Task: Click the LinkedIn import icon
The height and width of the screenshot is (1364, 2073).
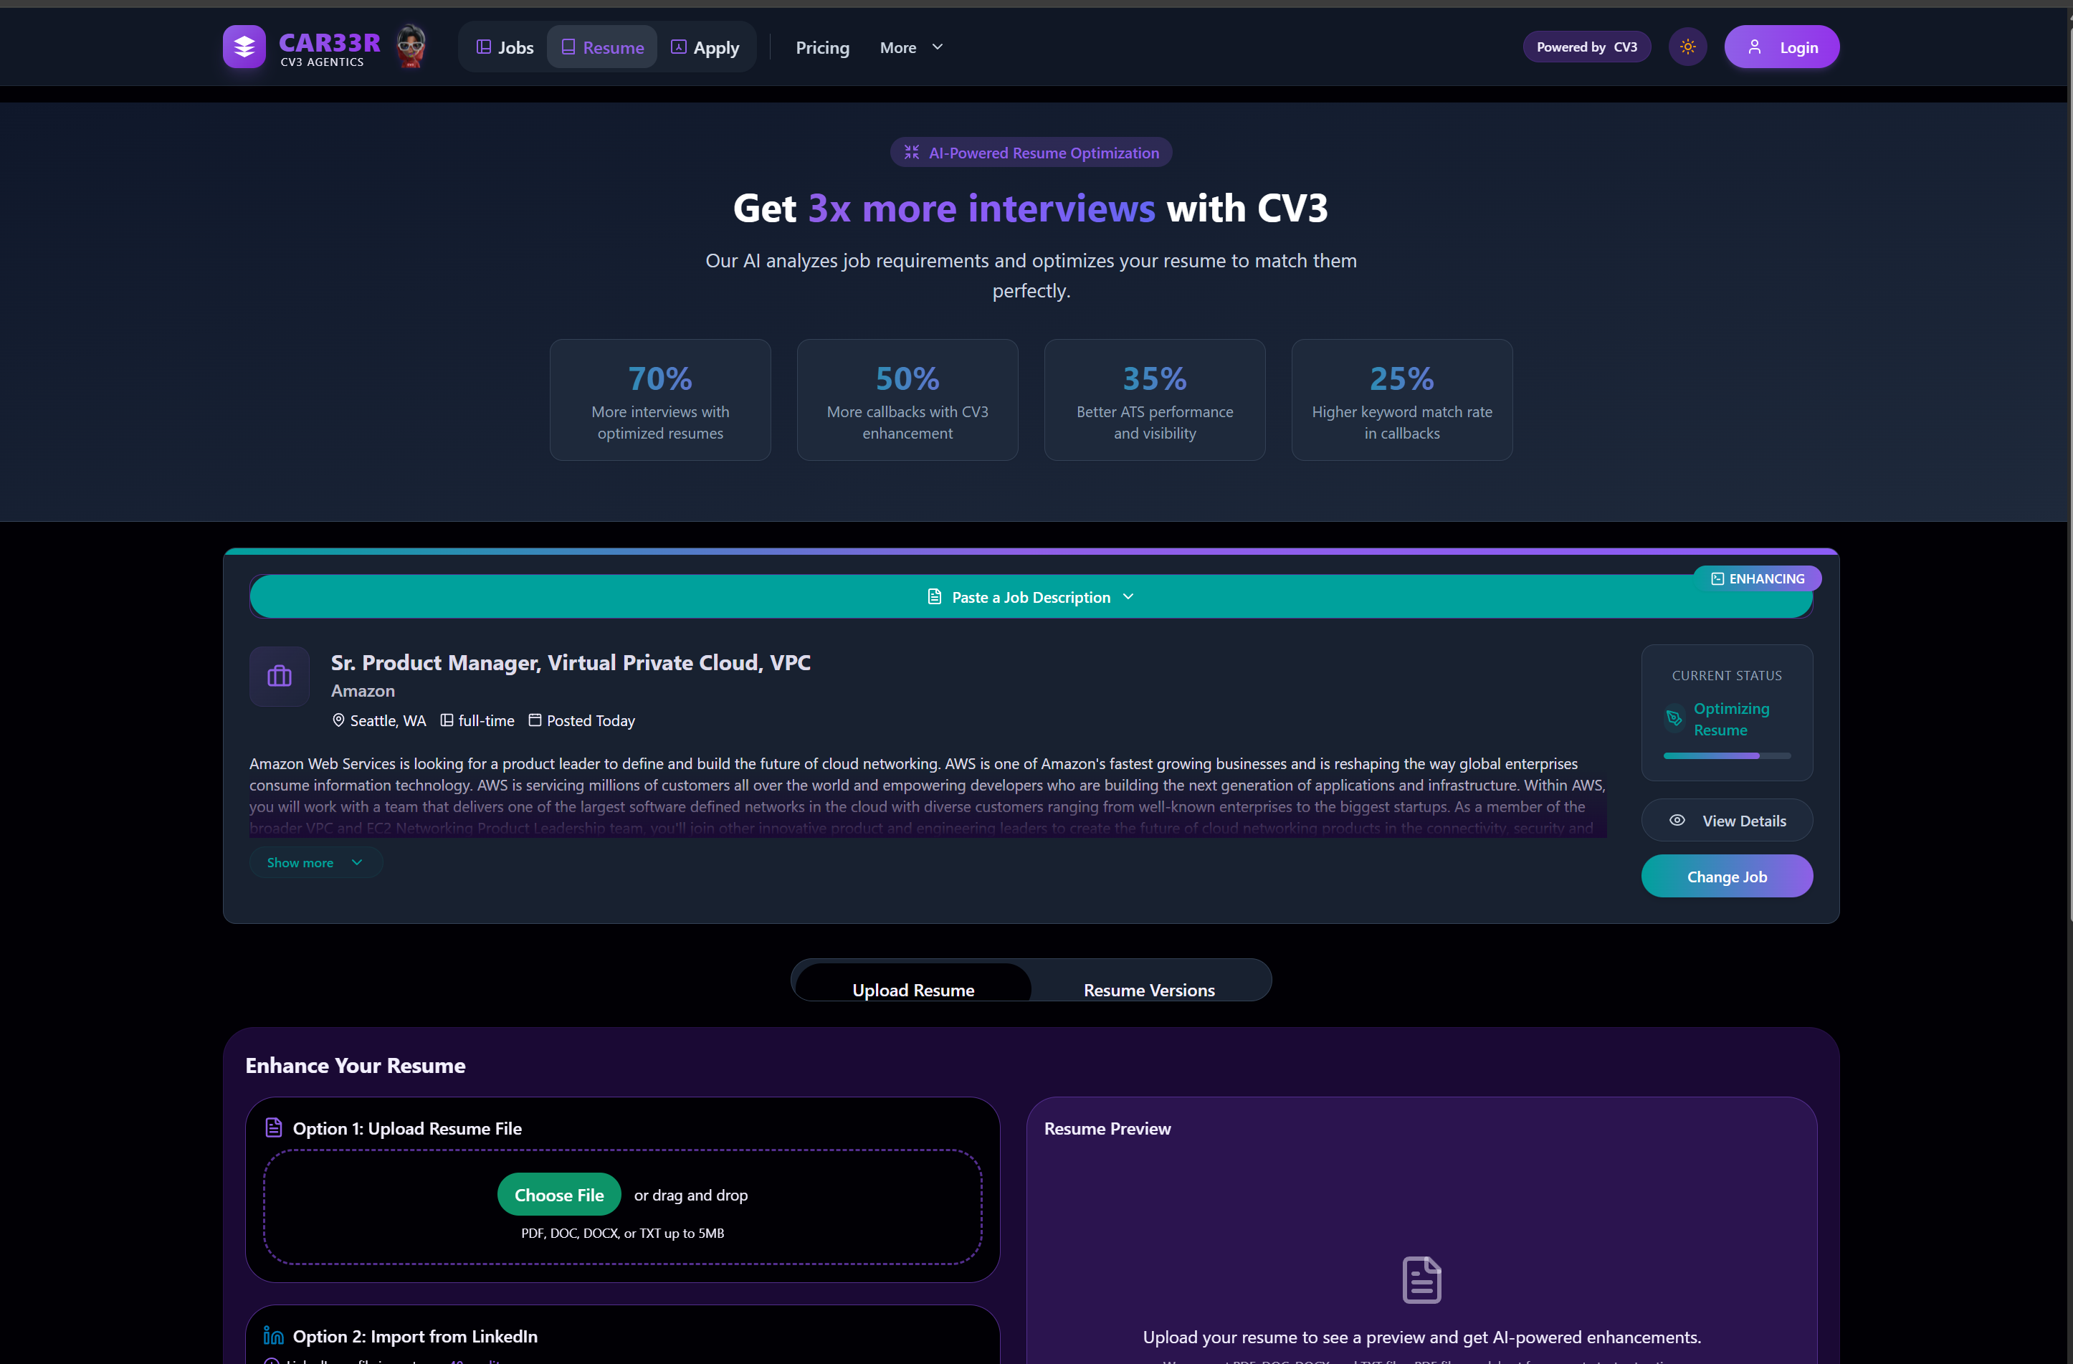Action: click(274, 1335)
